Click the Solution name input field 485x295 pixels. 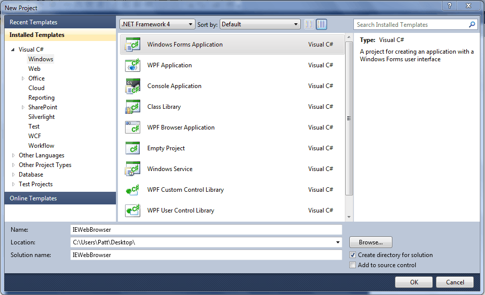click(206, 255)
